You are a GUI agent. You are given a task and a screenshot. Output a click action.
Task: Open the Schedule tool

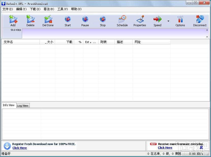coord(122,21)
